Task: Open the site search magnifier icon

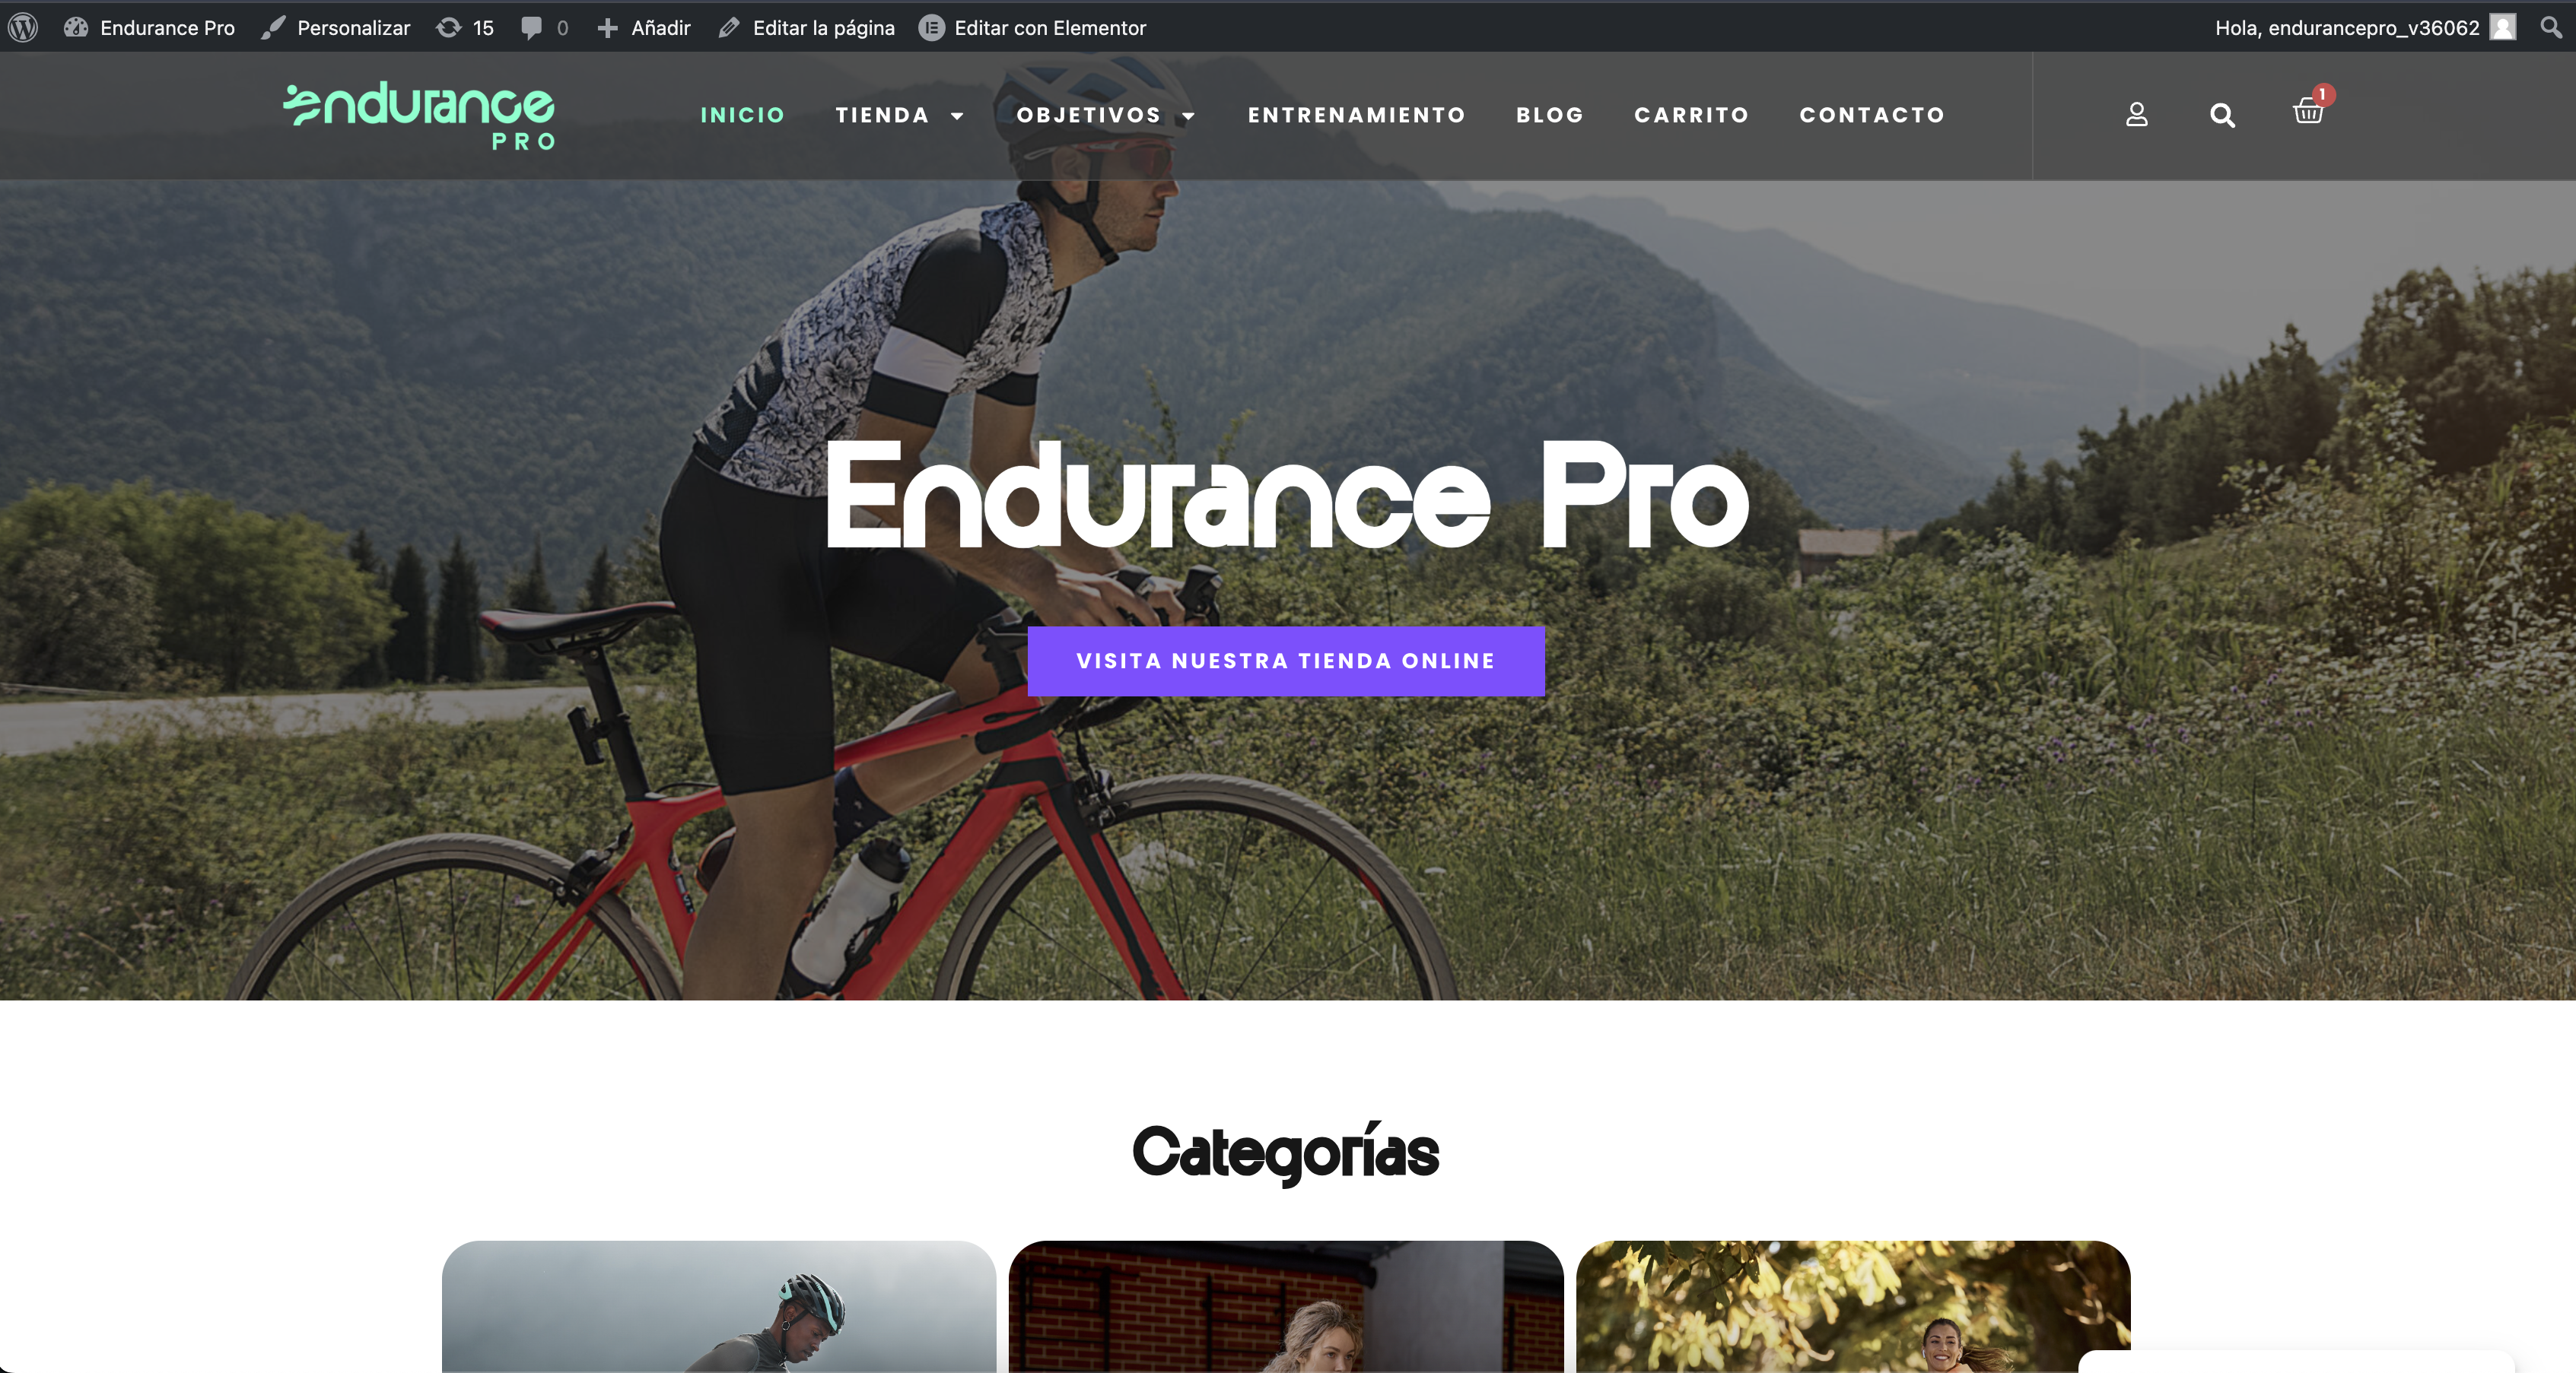Action: point(2222,115)
